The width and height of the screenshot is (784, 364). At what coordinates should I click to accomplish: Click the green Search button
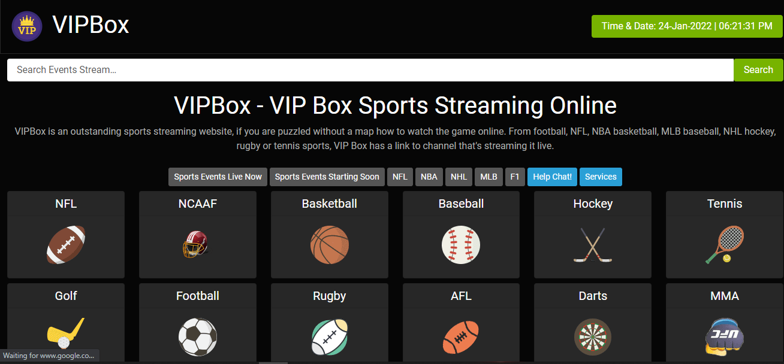(x=758, y=70)
